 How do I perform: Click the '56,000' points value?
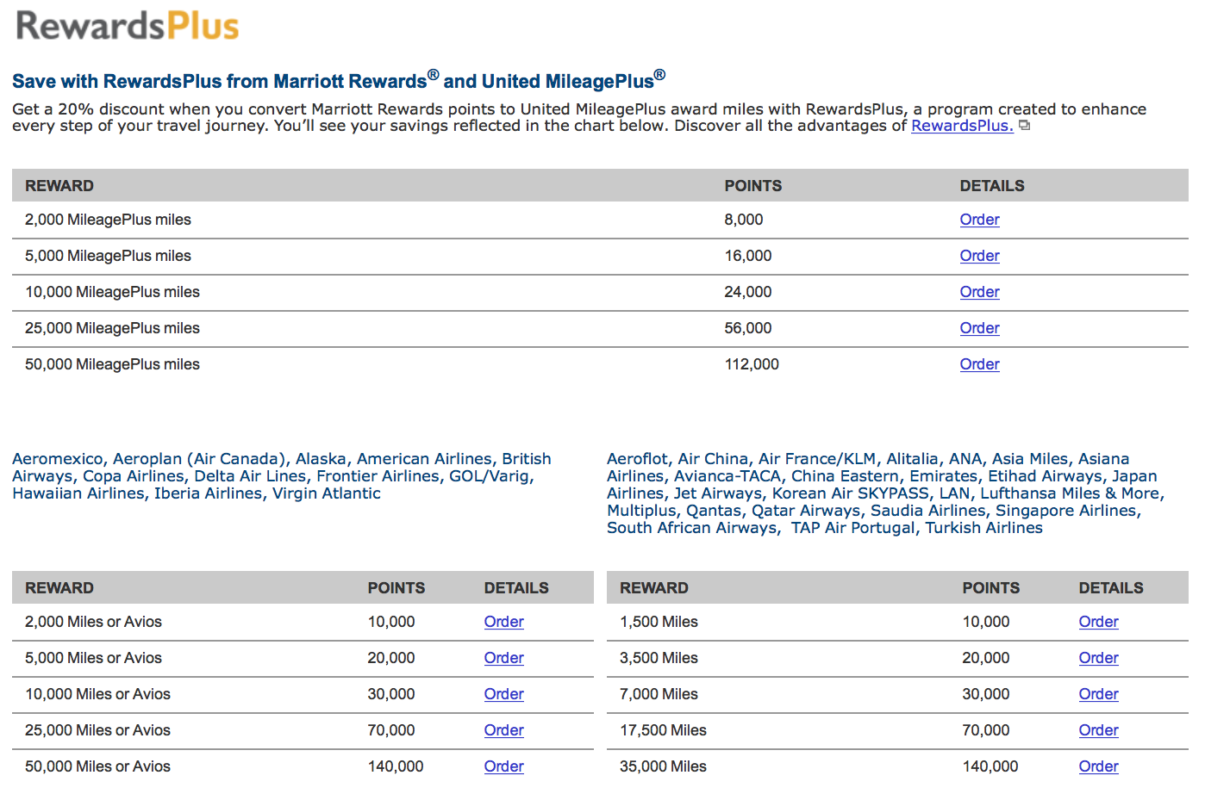pos(748,328)
